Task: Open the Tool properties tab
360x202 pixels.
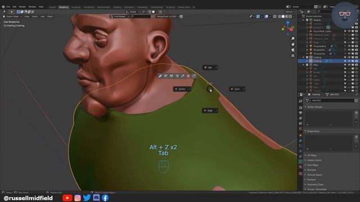Action: coord(300,101)
